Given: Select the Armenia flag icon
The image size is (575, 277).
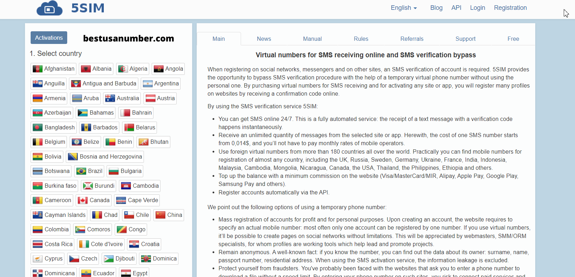Looking at the screenshot, I should 38,98.
